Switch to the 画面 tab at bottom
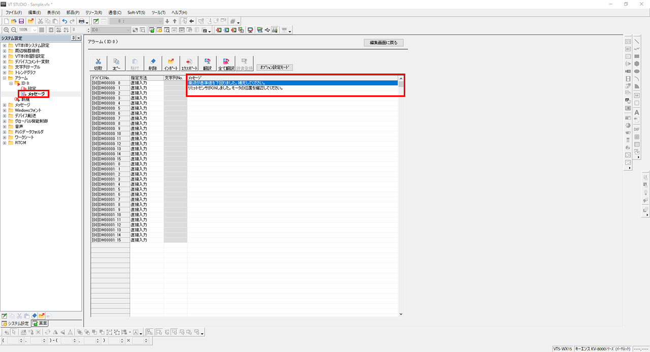The width and height of the screenshot is (650, 352). click(40, 324)
